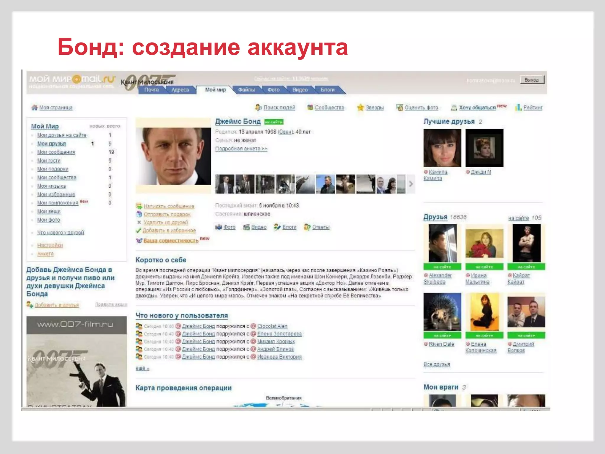Open the Джеймс Бонд profile name link
This screenshot has height=454, width=605.
click(238, 121)
